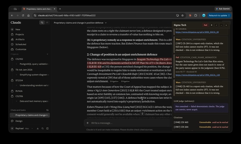This screenshot has height=144, width=241.
Task: Toggle the Sigma Tech panel theme icon
Action: click(211, 25)
